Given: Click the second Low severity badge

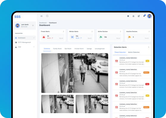Looking at the screenshot, I should pyautogui.click(x=147, y=96).
